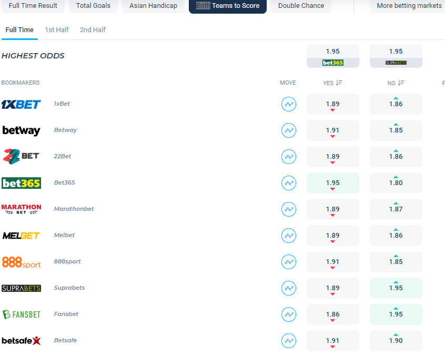445x356 pixels.
Task: Open odds movement chart for Betway
Action: click(x=288, y=130)
